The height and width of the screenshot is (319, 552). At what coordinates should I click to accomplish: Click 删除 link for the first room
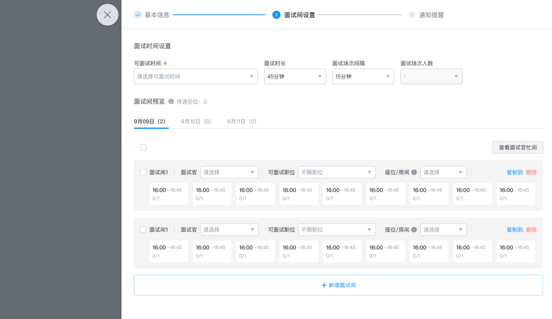point(531,172)
